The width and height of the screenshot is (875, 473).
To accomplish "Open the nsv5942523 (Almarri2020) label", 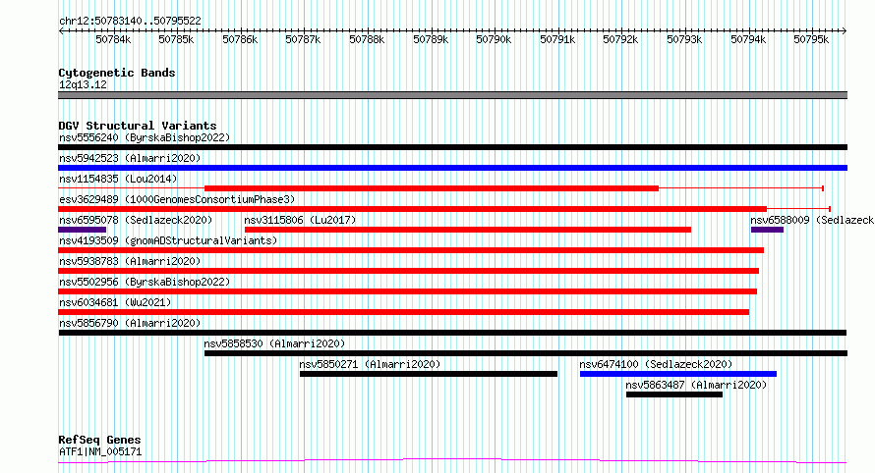I will [130, 158].
